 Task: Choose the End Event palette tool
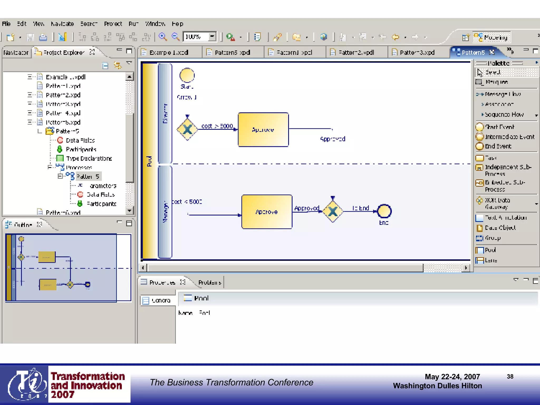[x=498, y=146]
